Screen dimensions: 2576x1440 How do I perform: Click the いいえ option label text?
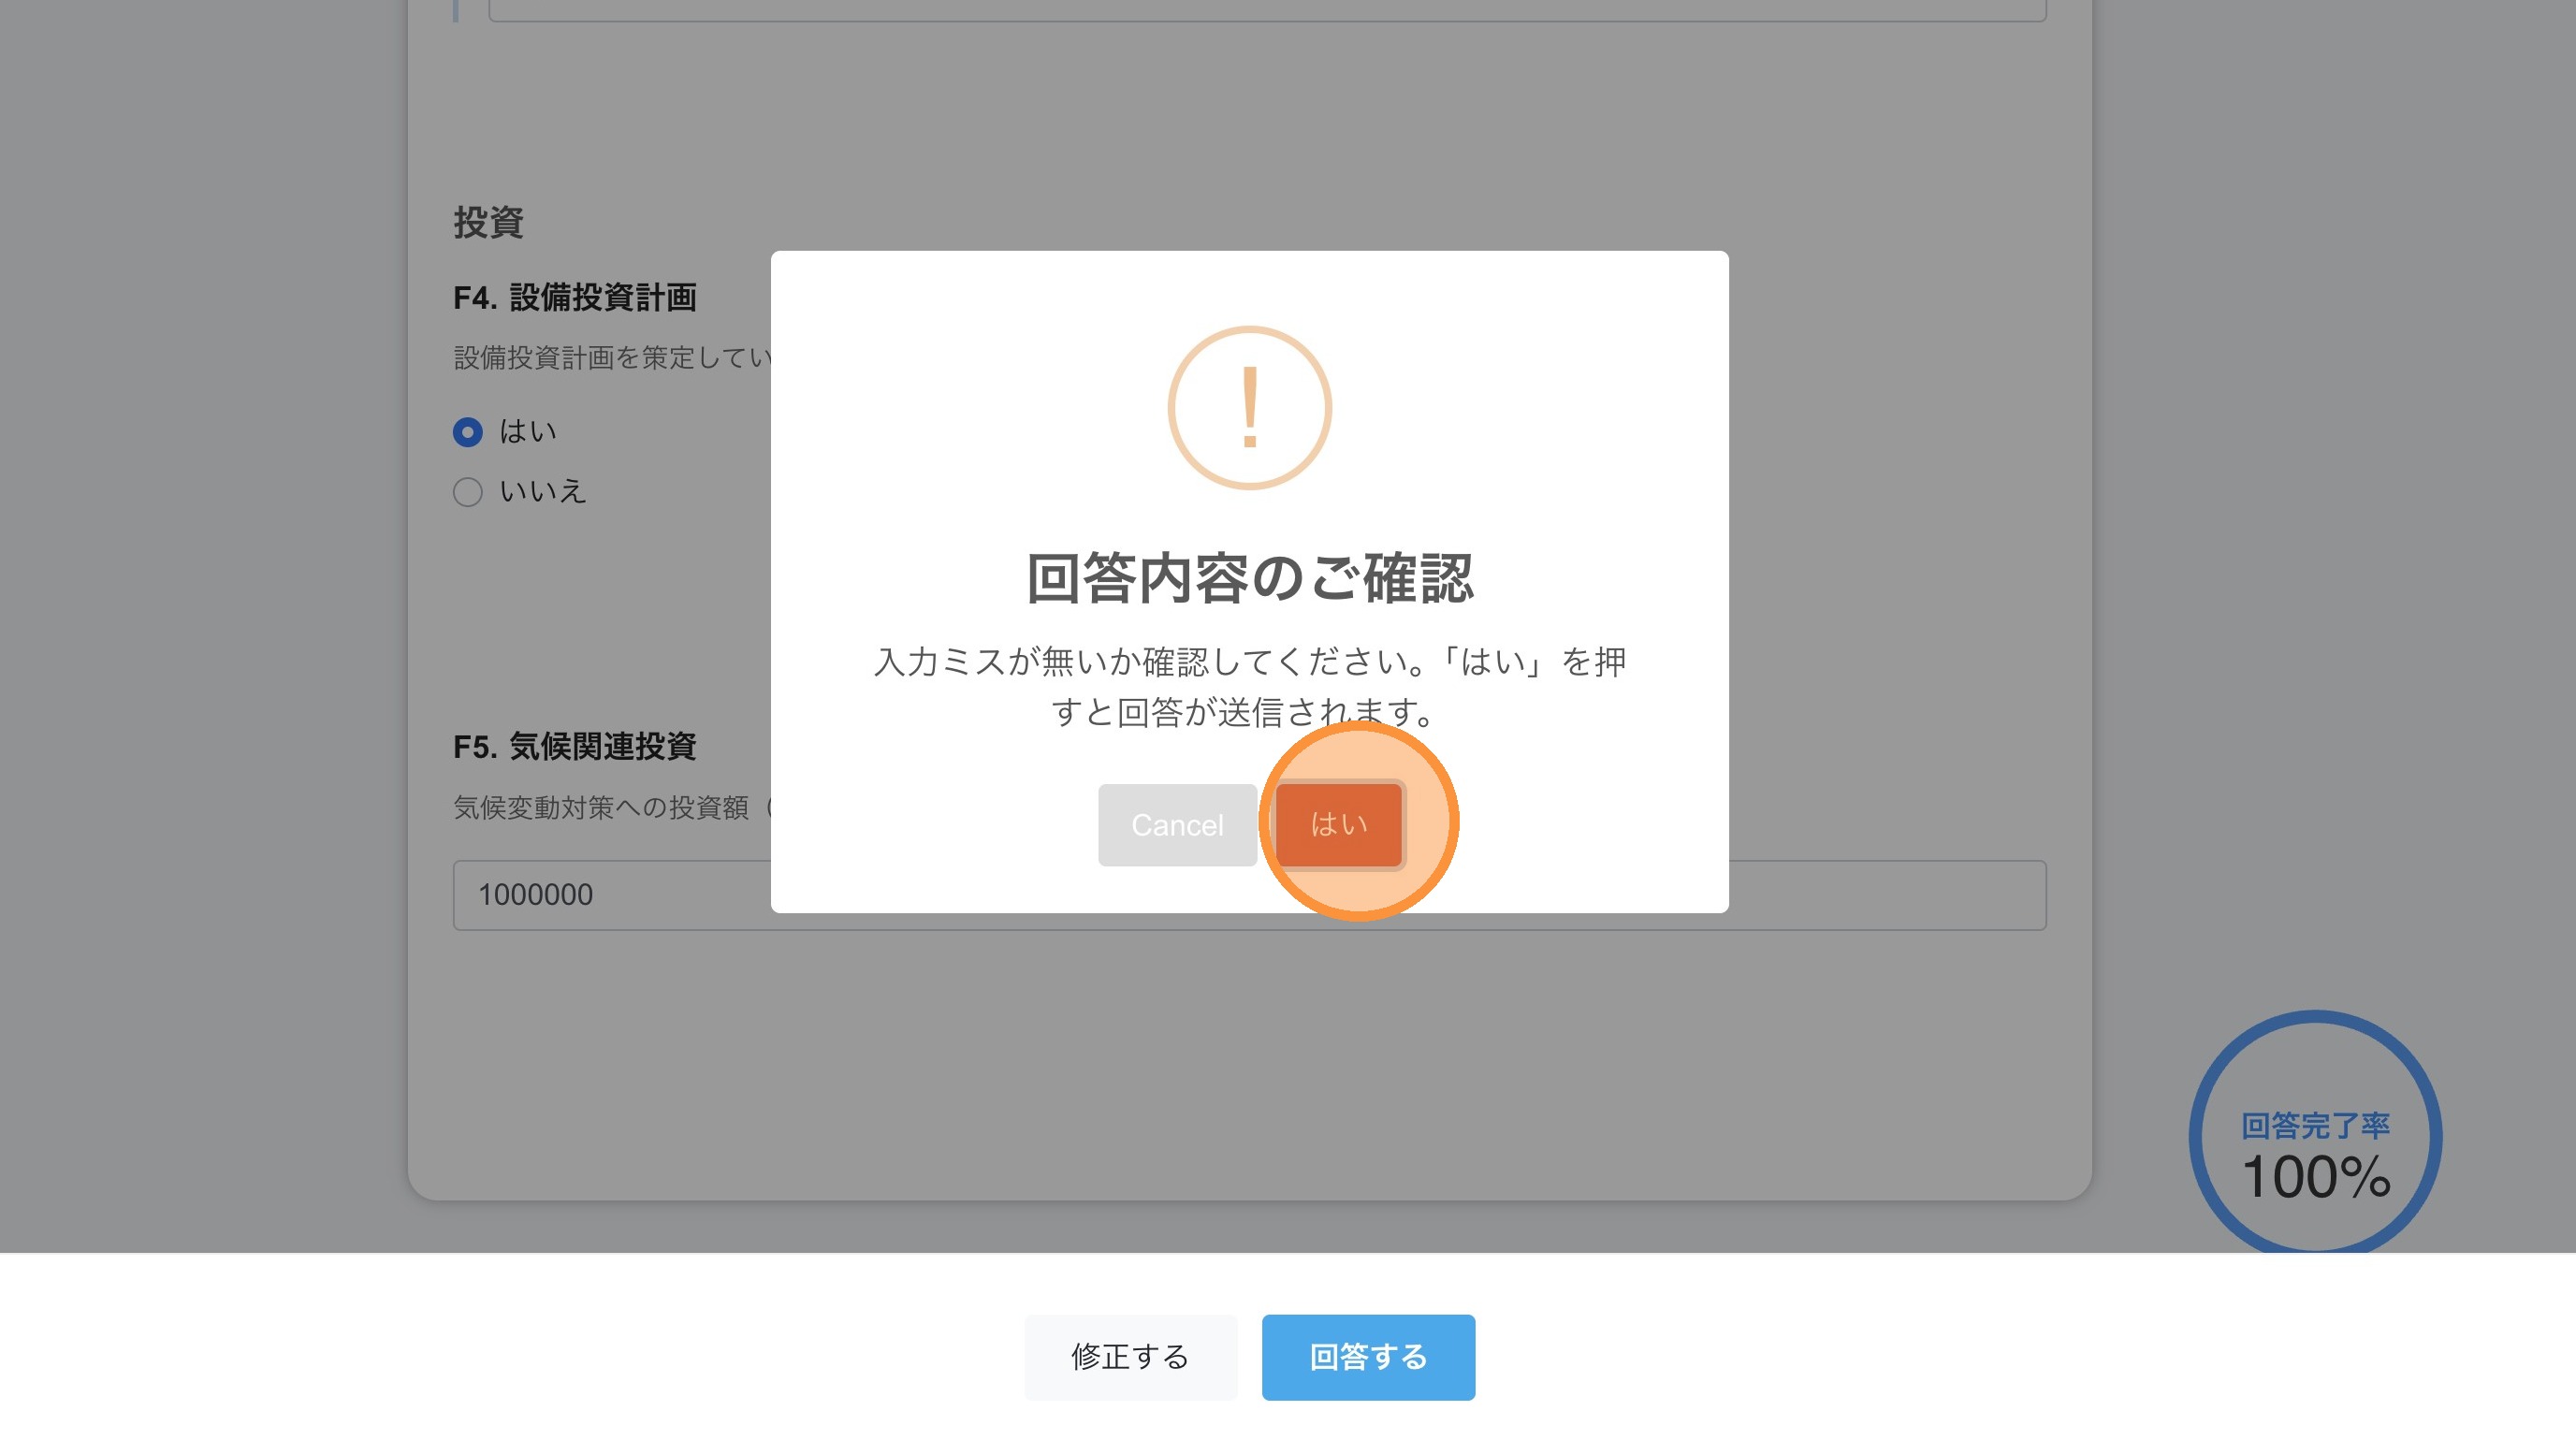[542, 492]
